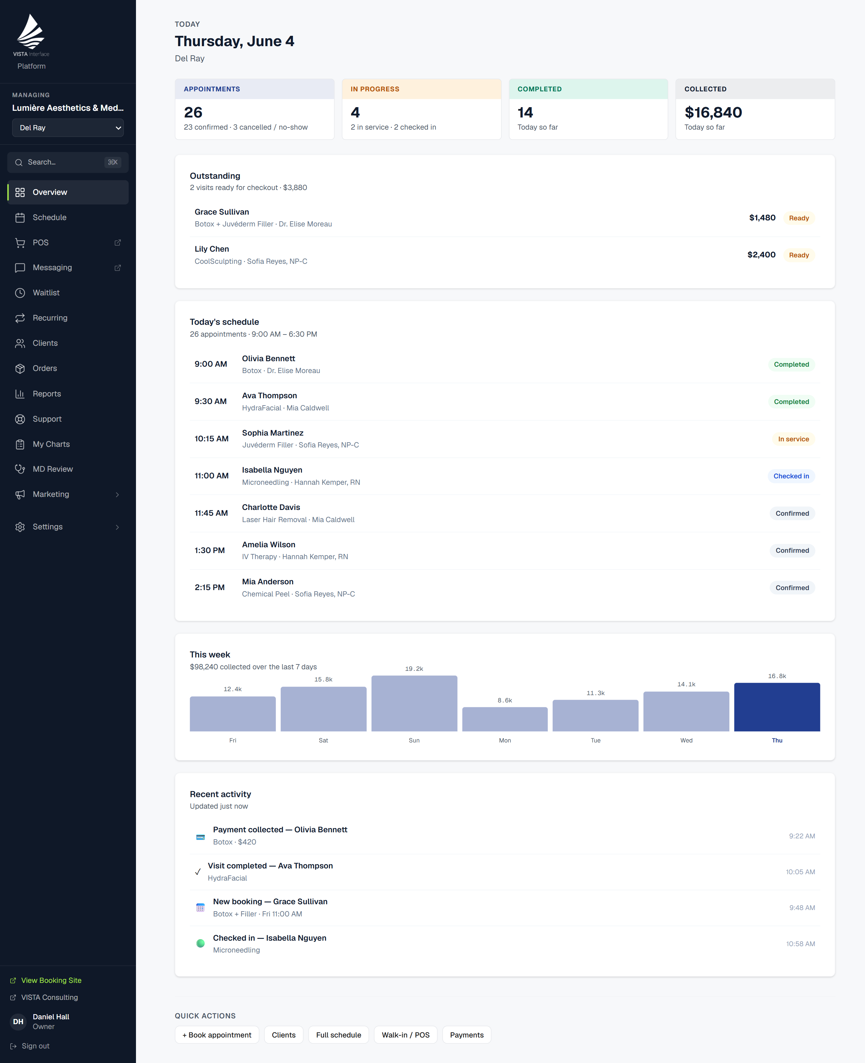Click the Lumière Aesthetics business name
This screenshot has height=1063, width=865.
(x=68, y=108)
